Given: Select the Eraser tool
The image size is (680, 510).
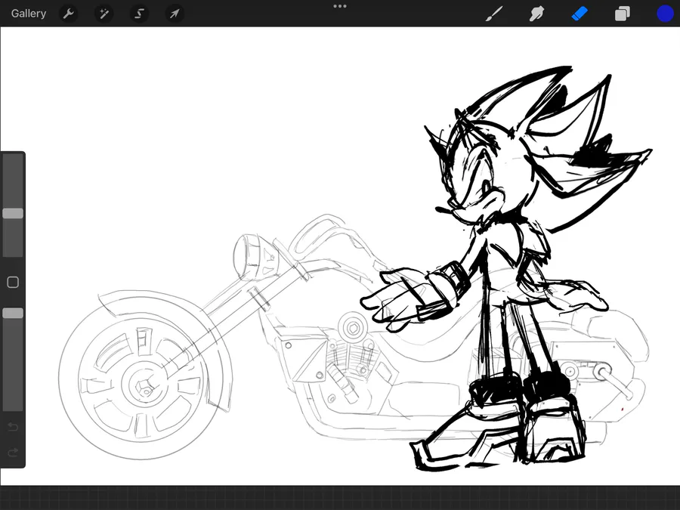Looking at the screenshot, I should tap(580, 14).
